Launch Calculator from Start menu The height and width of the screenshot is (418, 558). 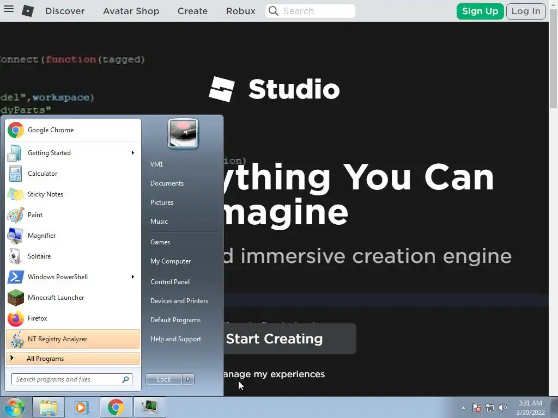[x=73, y=174]
